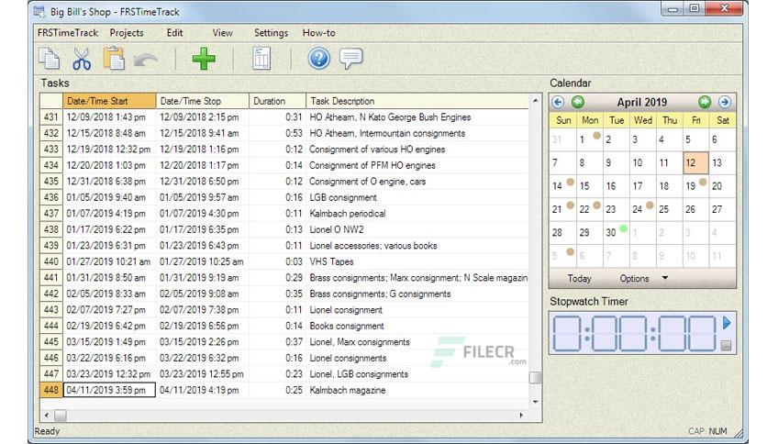Click the horizontal scroll right arrow

(x=521, y=416)
